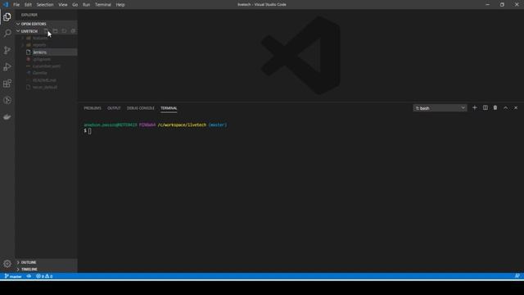
Task: Click the EXPLORER panel title
Action: 29,15
